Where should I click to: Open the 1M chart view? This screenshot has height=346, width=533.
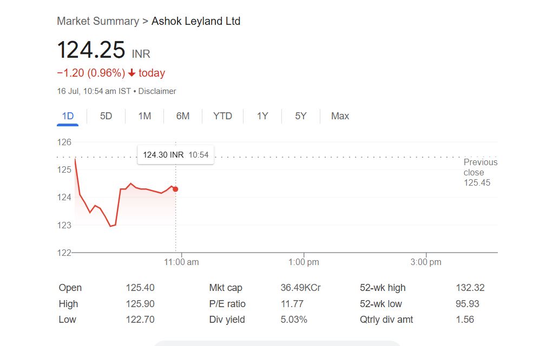[144, 116]
